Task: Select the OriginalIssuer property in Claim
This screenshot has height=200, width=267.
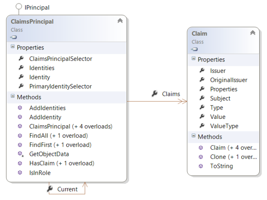Action: click(x=228, y=80)
